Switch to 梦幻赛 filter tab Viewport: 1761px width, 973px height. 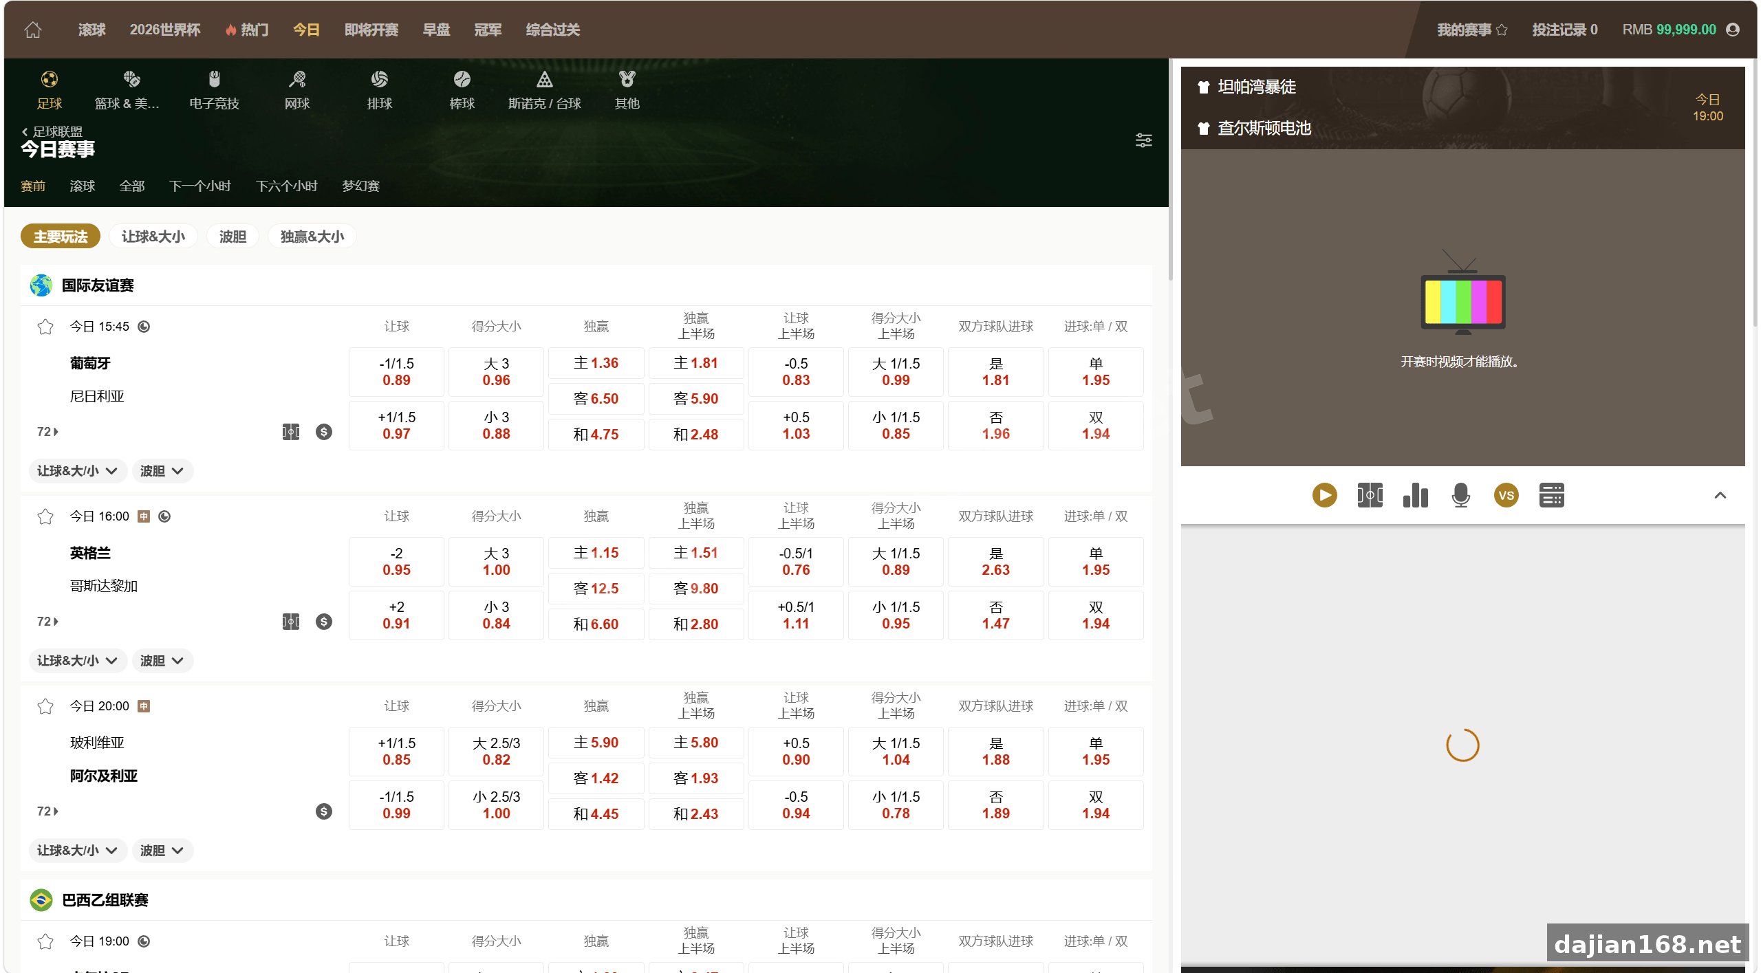coord(360,186)
